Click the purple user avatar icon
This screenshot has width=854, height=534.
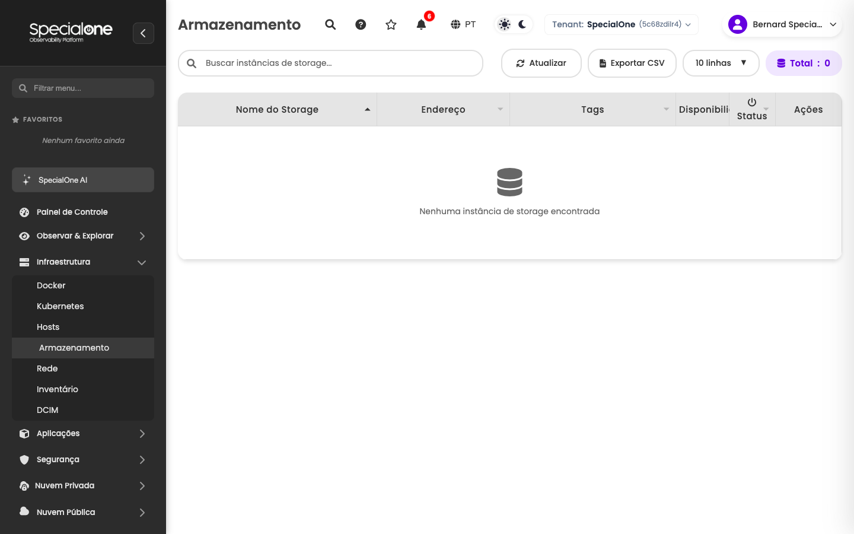pyautogui.click(x=737, y=24)
